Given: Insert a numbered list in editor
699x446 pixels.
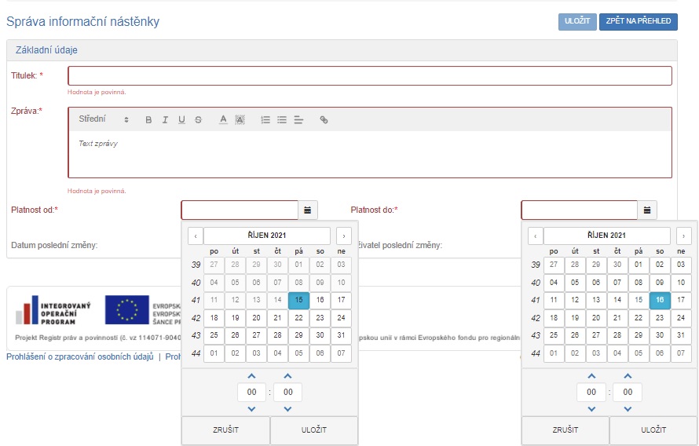Looking at the screenshot, I should [x=265, y=120].
